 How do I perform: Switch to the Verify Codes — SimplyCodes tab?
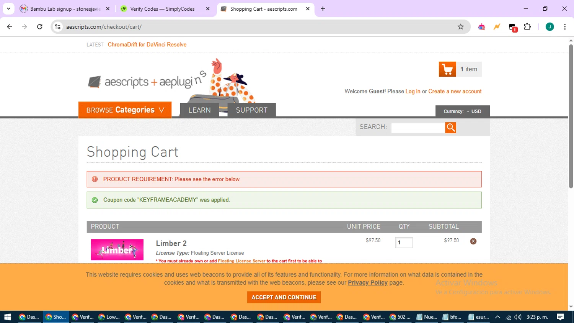click(x=162, y=9)
